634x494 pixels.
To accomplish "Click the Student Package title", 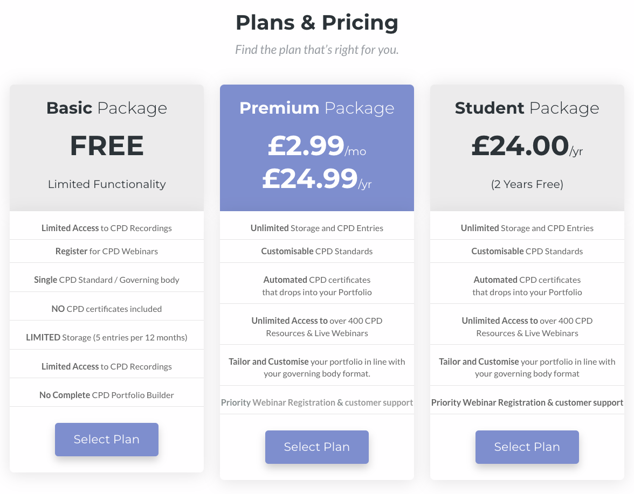I will [x=527, y=108].
